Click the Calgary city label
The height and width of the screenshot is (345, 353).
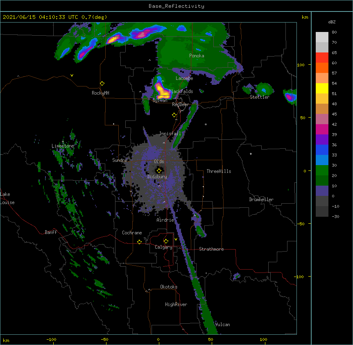(163, 247)
